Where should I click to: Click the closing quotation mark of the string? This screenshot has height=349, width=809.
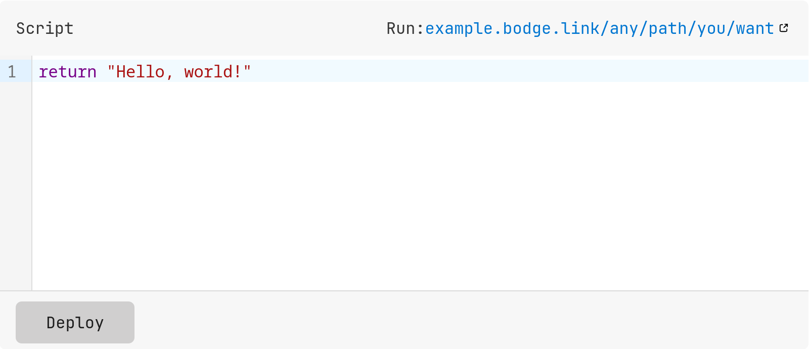247,72
